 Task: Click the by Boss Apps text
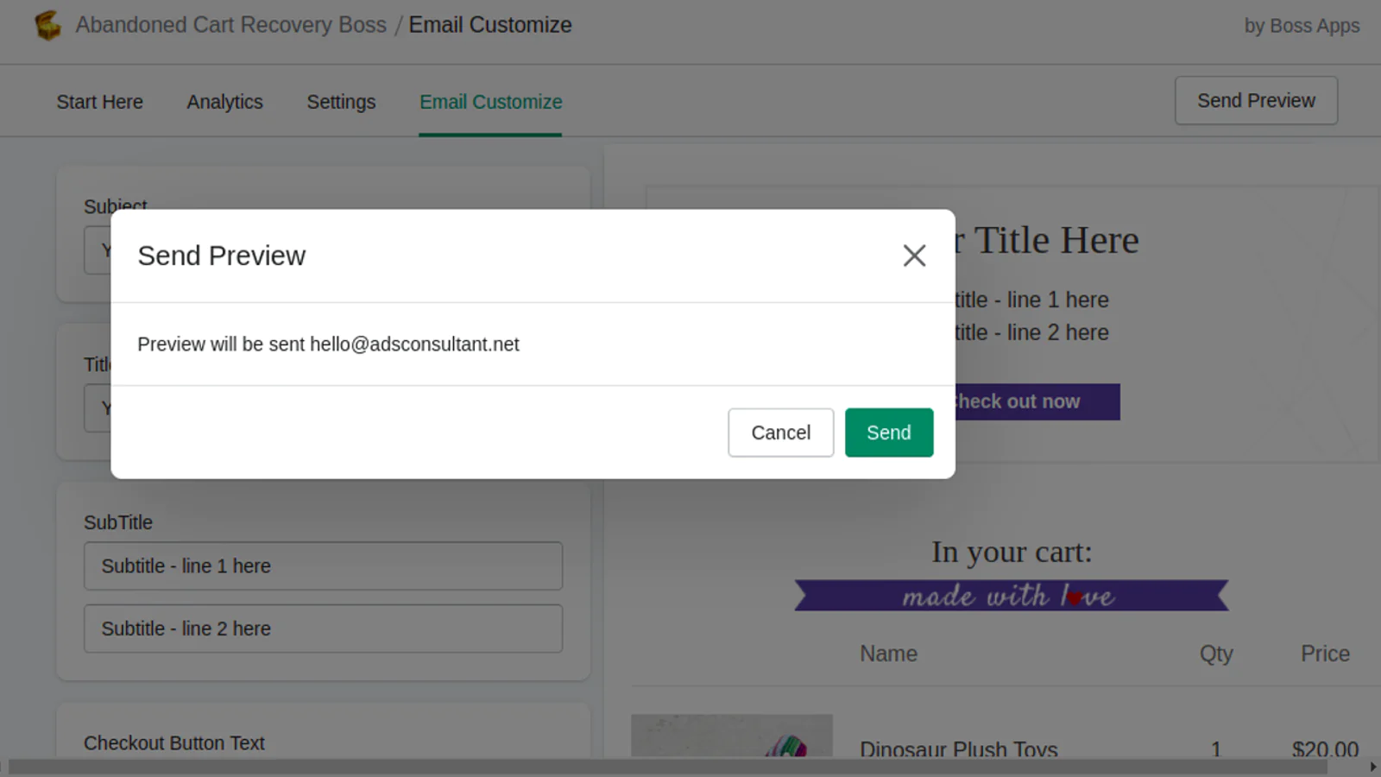click(x=1301, y=26)
